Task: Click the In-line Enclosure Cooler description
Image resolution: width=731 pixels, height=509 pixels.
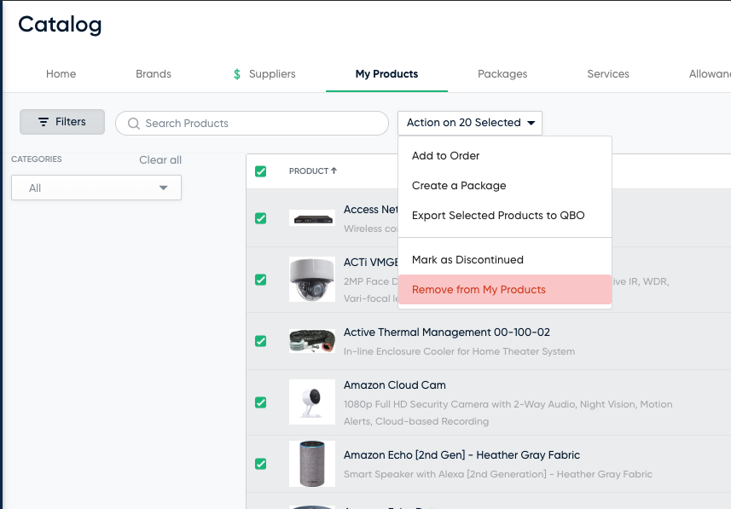Action: point(459,351)
